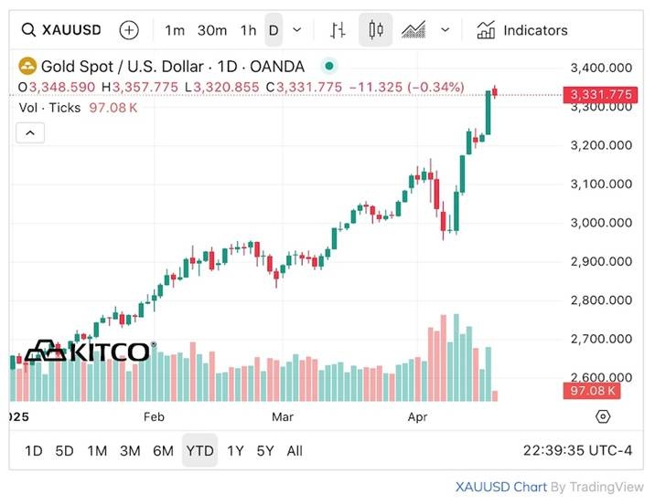
Task: Switch to the 30m interval
Action: click(212, 30)
